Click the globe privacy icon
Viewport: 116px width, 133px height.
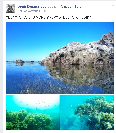(45, 11)
